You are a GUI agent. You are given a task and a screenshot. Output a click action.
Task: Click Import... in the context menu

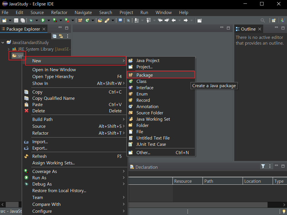[75, 142]
